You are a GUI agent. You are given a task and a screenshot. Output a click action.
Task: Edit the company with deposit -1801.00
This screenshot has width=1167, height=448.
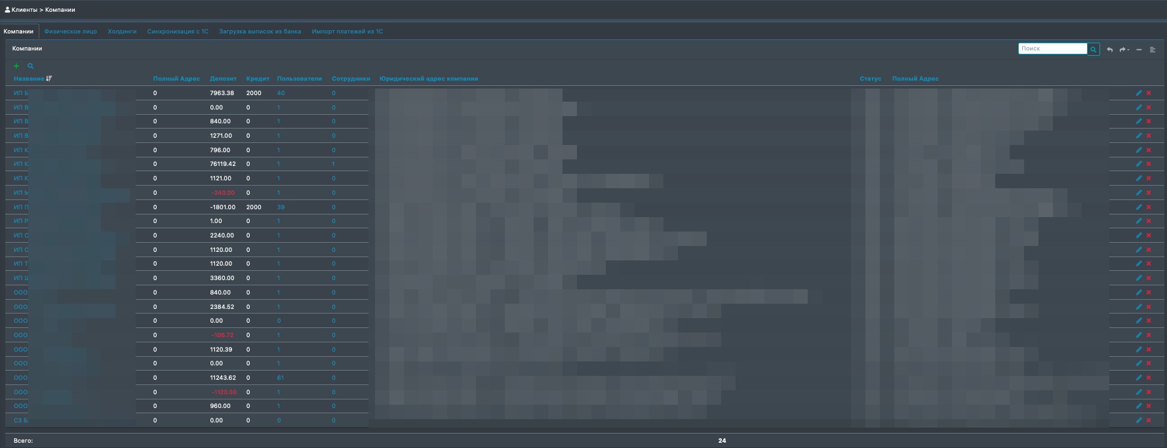pyautogui.click(x=1139, y=207)
